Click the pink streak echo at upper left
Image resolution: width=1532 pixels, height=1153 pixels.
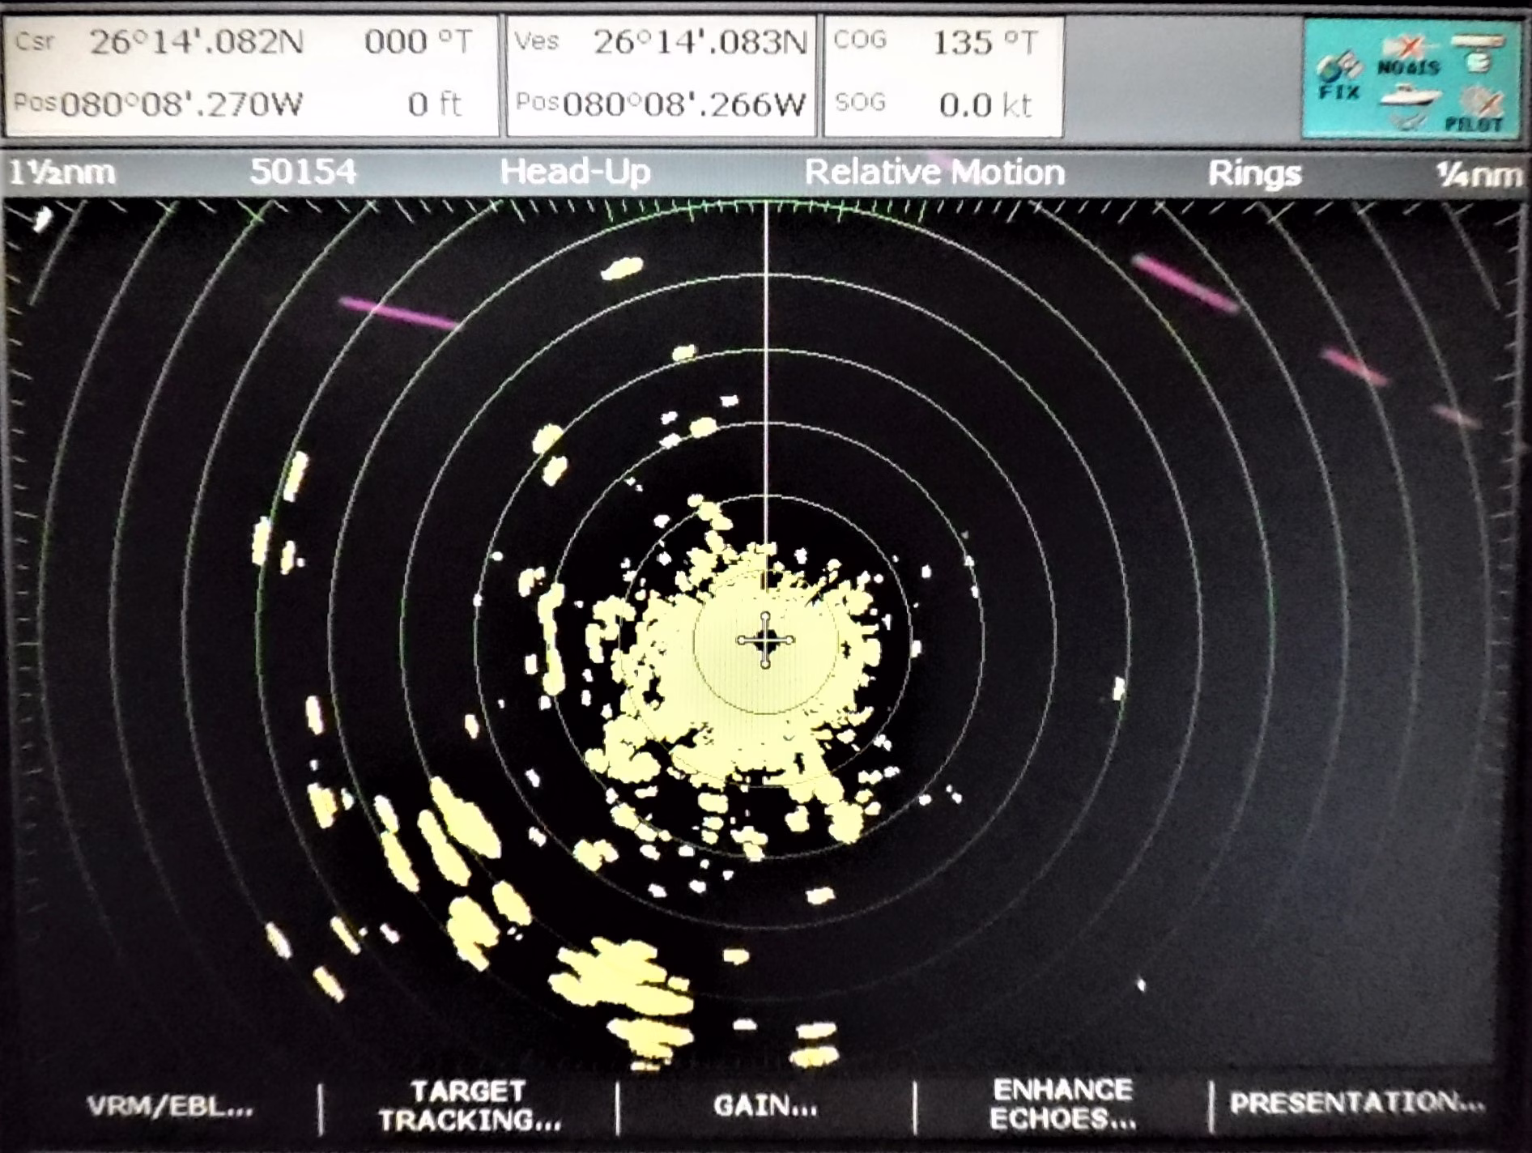398,313
